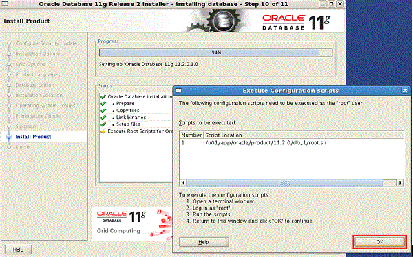
Task: Select the Execute Root Scripts status row
Action: [x=136, y=131]
